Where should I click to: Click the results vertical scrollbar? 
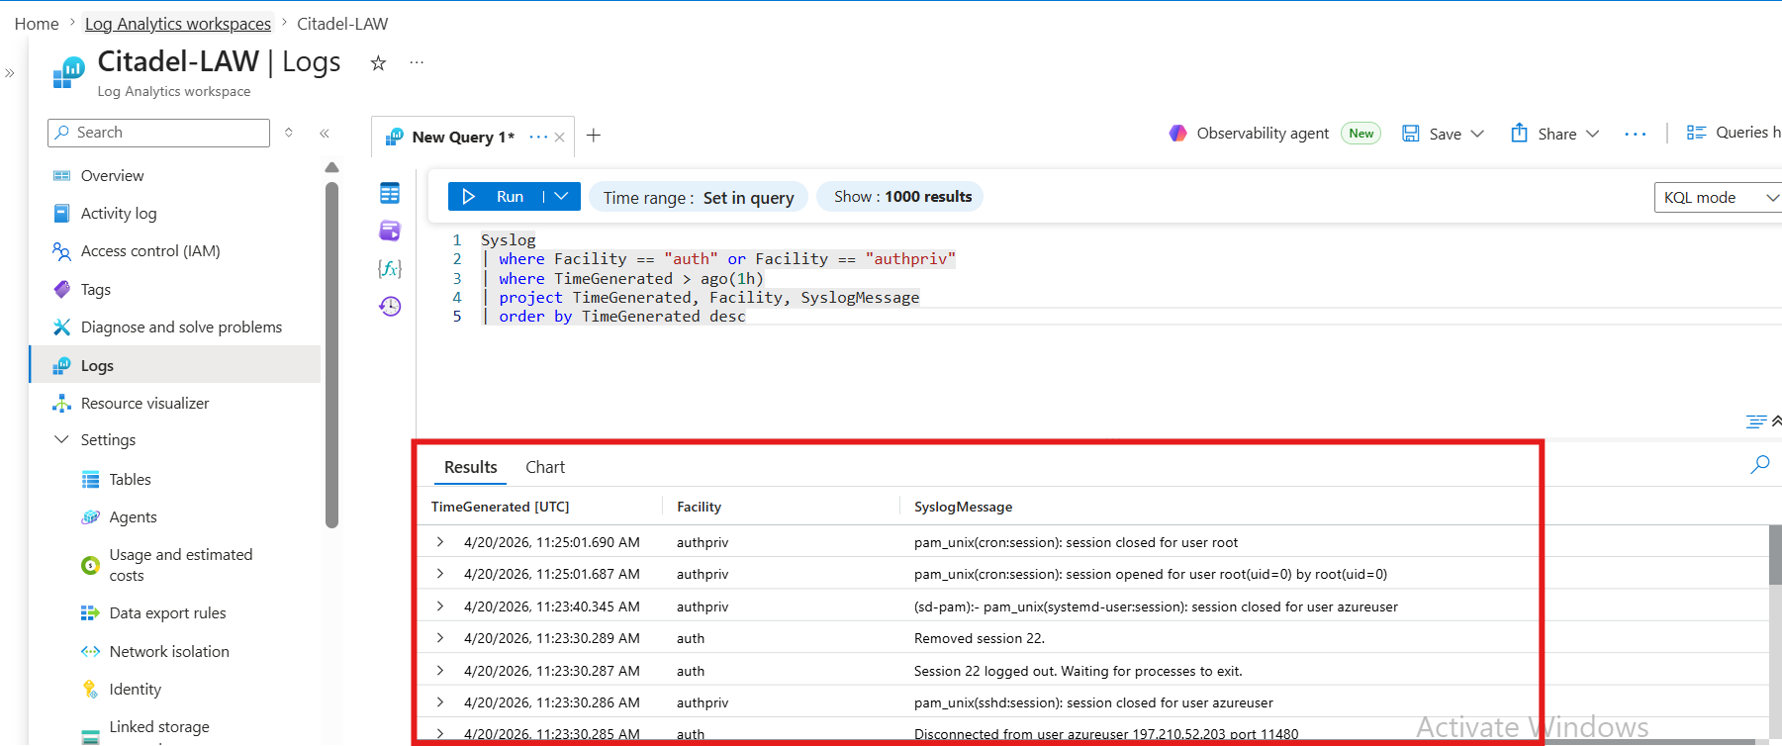[1775, 556]
